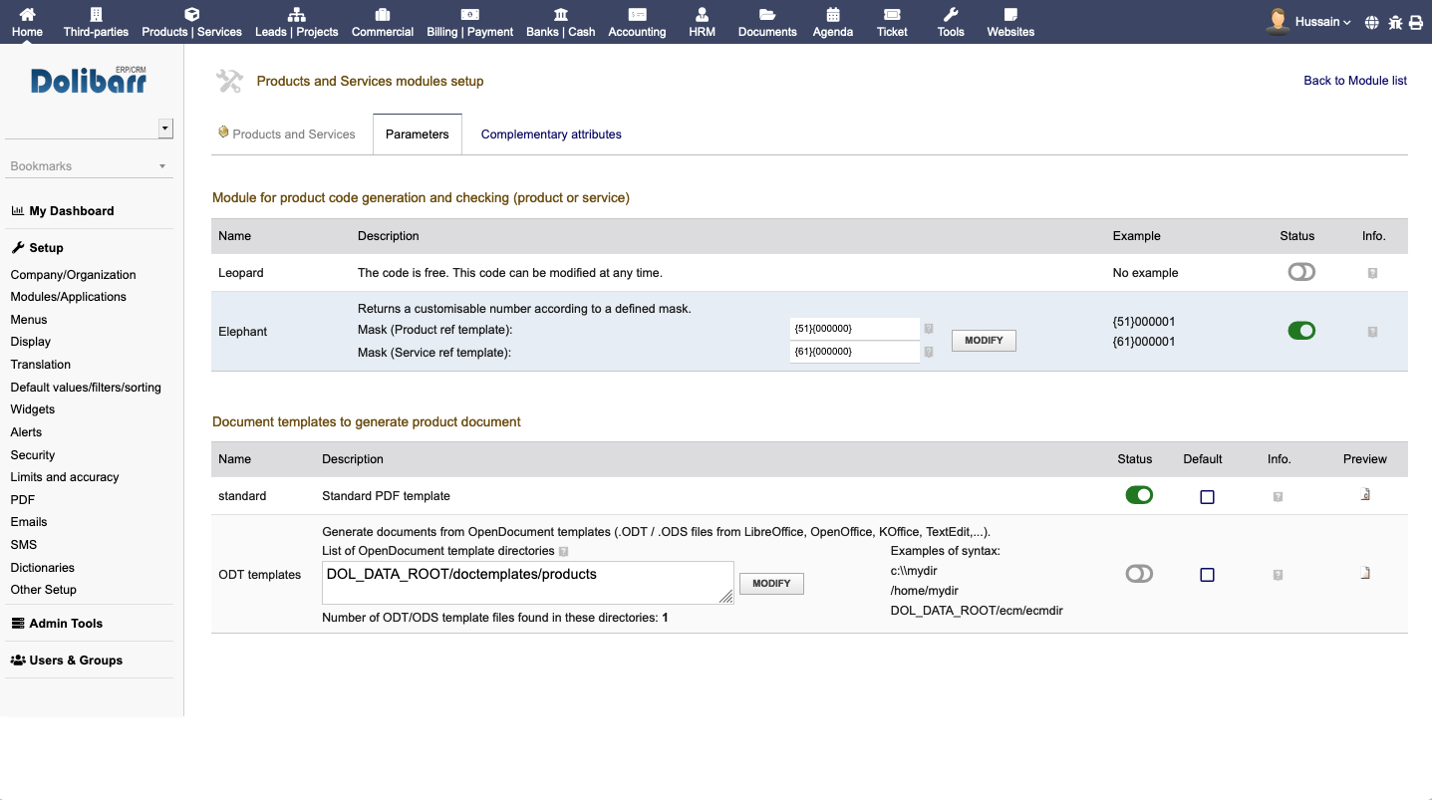Click Modify button for Elephant masks
1432x800 pixels.
click(984, 341)
